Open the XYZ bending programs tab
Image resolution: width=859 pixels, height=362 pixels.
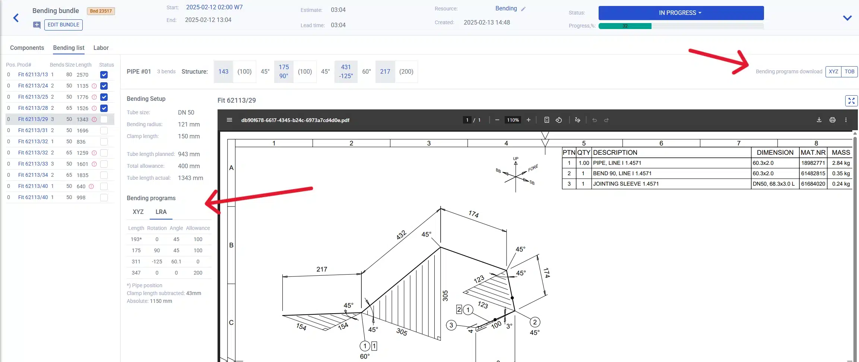[x=138, y=212]
